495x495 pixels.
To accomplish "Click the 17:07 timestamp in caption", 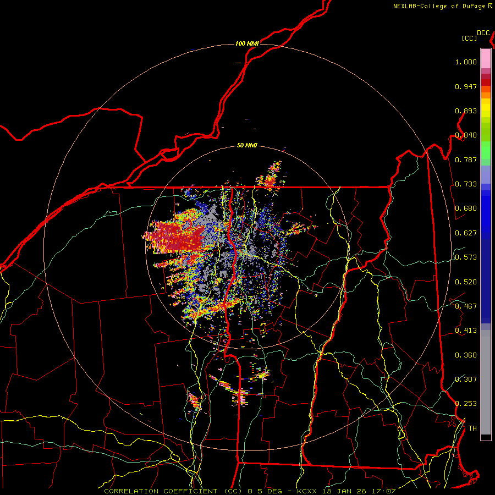I will 383,491.
